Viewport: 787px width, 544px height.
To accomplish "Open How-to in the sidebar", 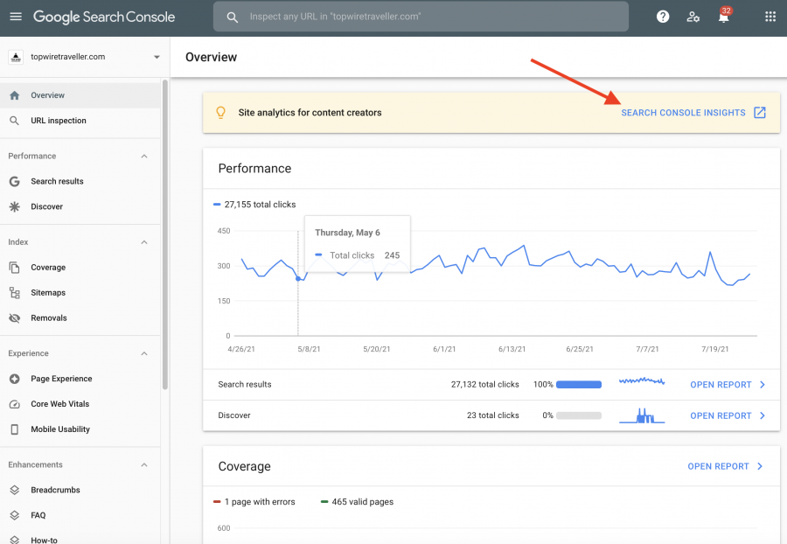I will tap(80, 537).
